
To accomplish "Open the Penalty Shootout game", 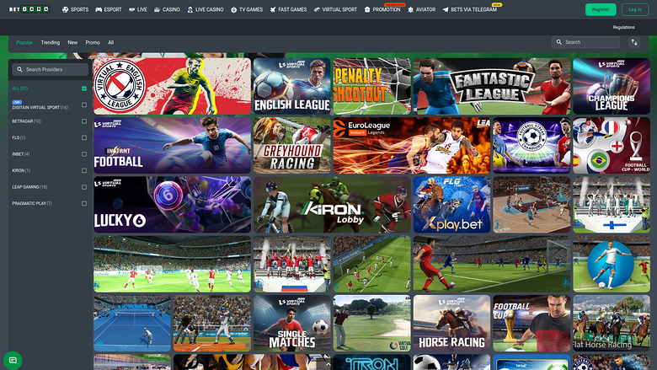I will 372,86.
